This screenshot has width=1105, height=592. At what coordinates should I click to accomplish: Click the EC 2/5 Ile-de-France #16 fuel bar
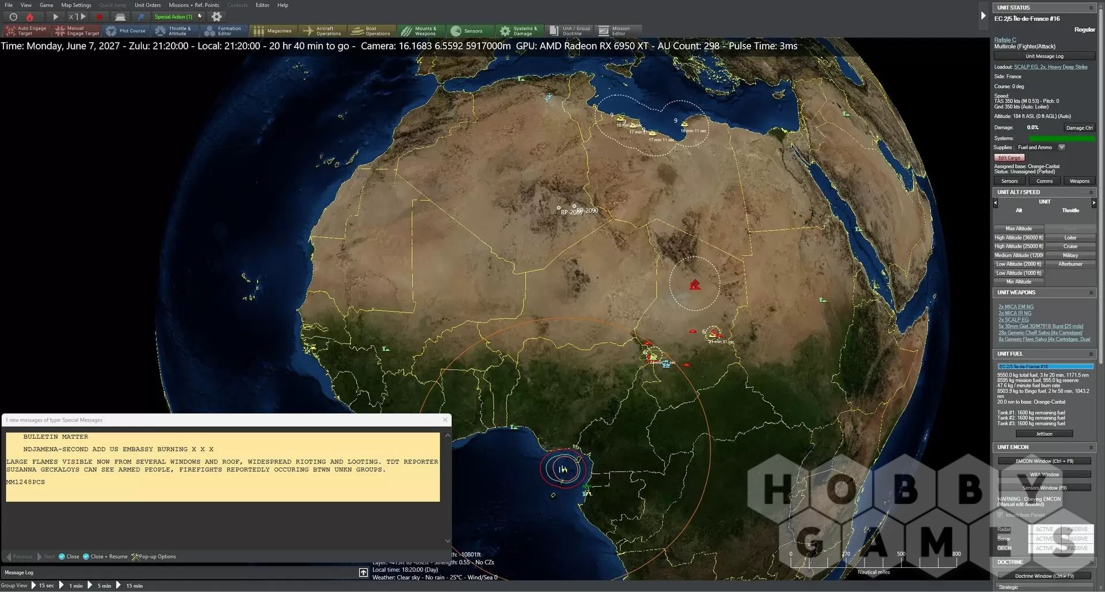pyautogui.click(x=1045, y=367)
